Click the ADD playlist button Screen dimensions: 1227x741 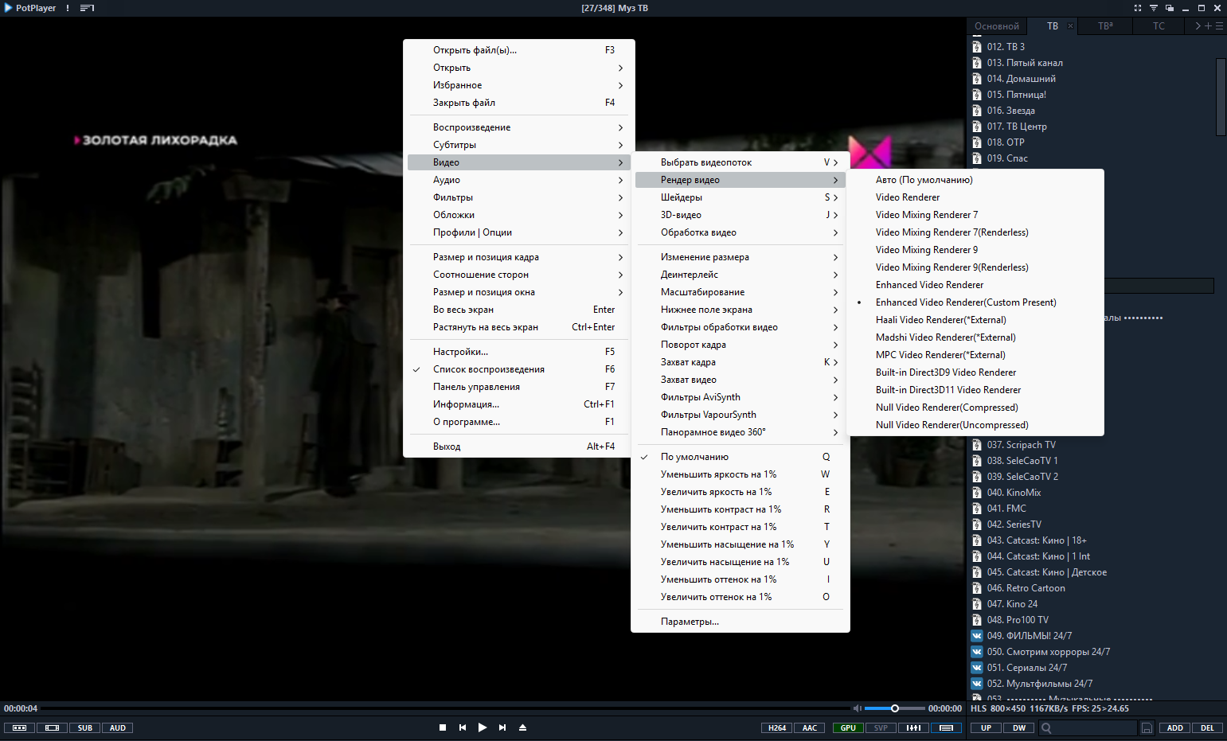tap(1175, 727)
